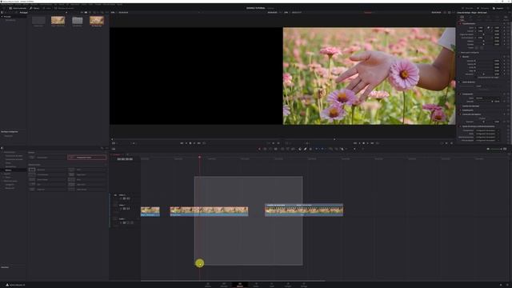512x288 pixels.
Task: Open the timeline name dropdown above timeline viewer
Action: coord(369,13)
